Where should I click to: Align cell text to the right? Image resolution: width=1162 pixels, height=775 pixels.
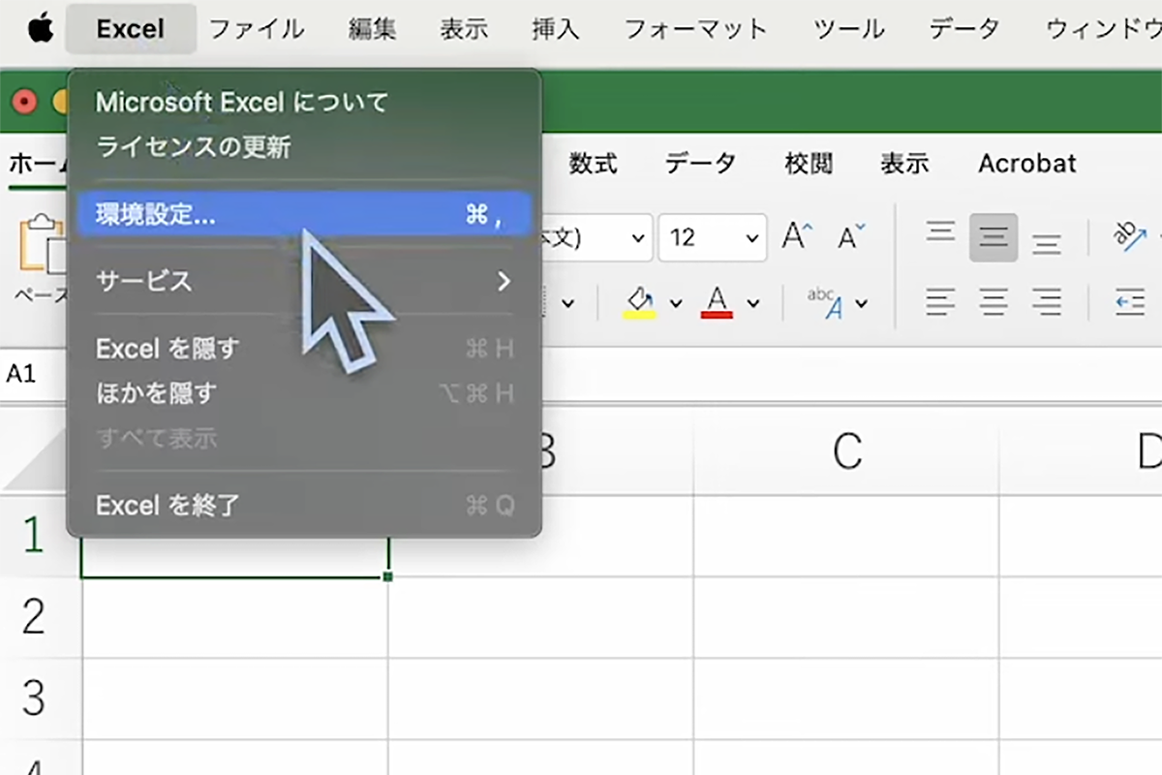pos(1046,303)
